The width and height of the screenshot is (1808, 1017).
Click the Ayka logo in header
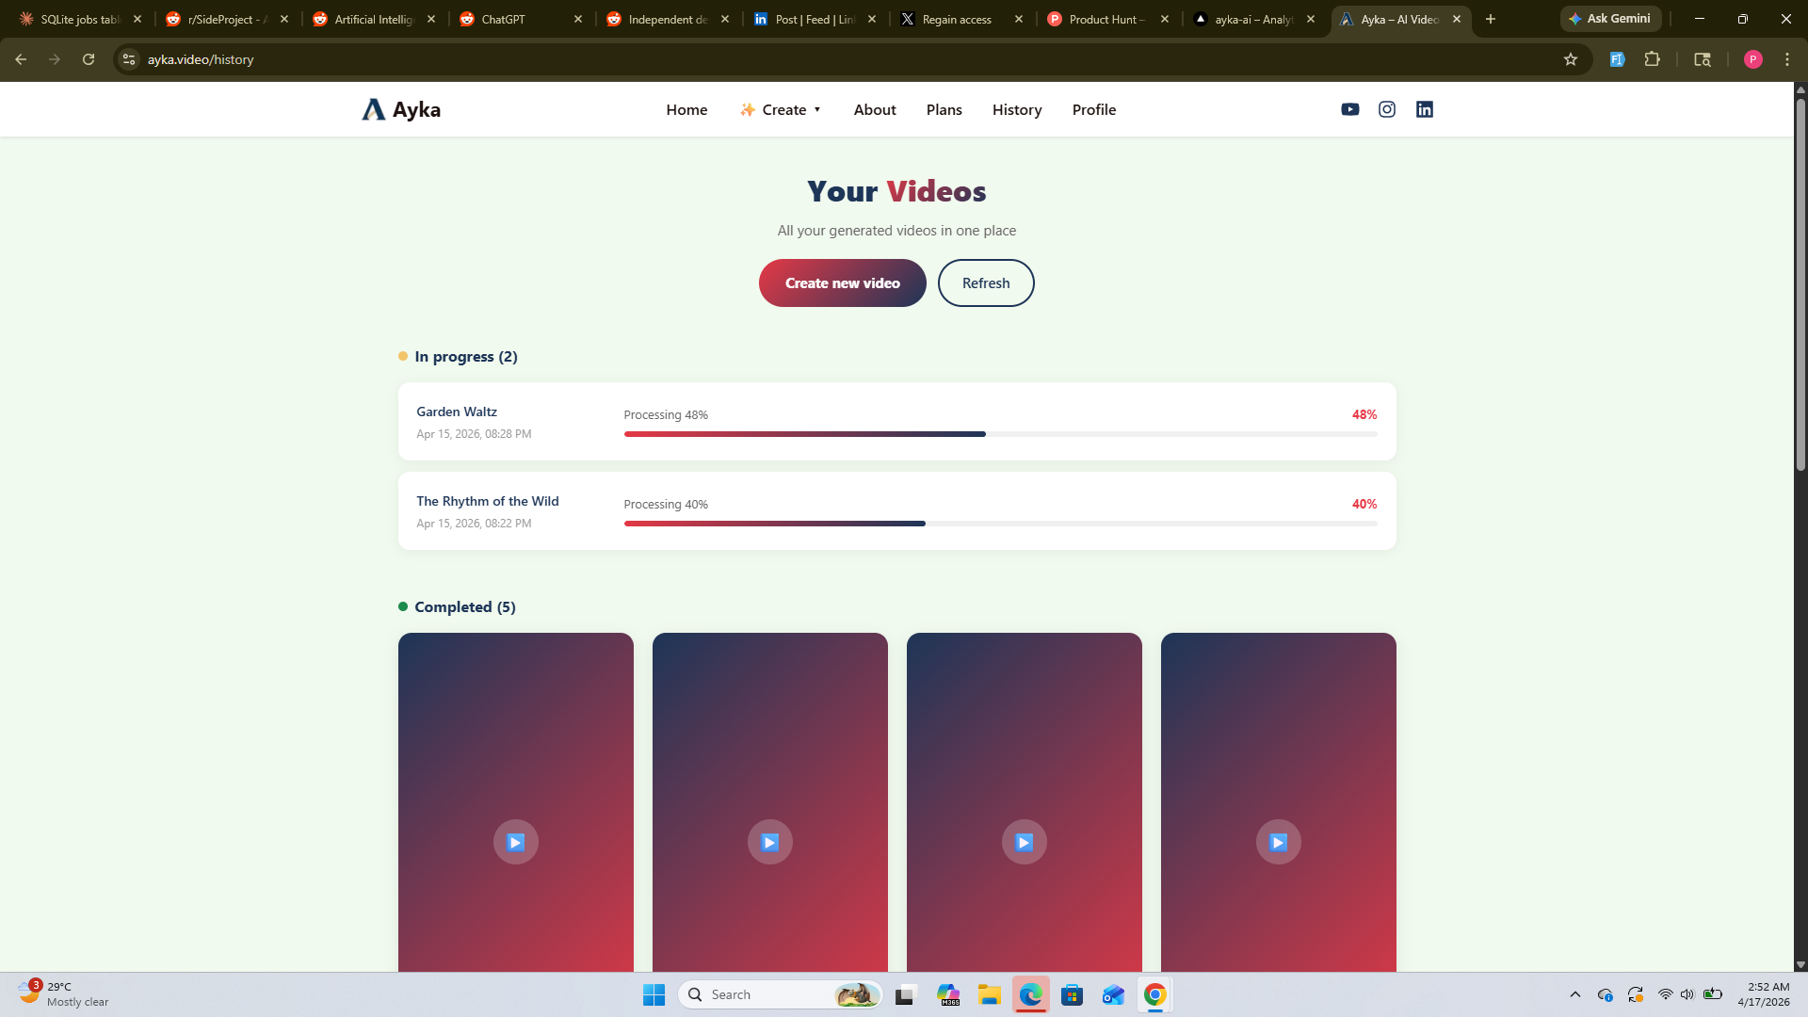402,109
